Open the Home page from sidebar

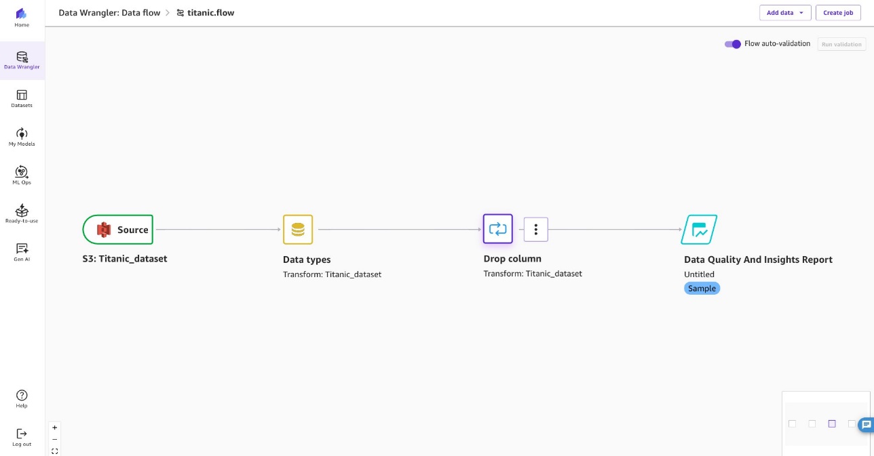tap(22, 18)
